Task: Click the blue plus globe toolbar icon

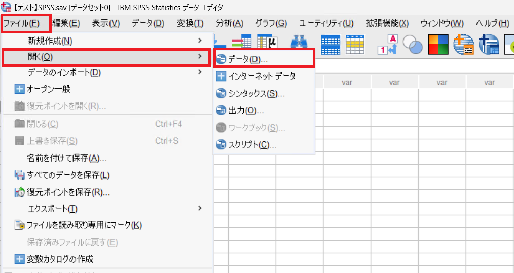Action: pos(489,45)
